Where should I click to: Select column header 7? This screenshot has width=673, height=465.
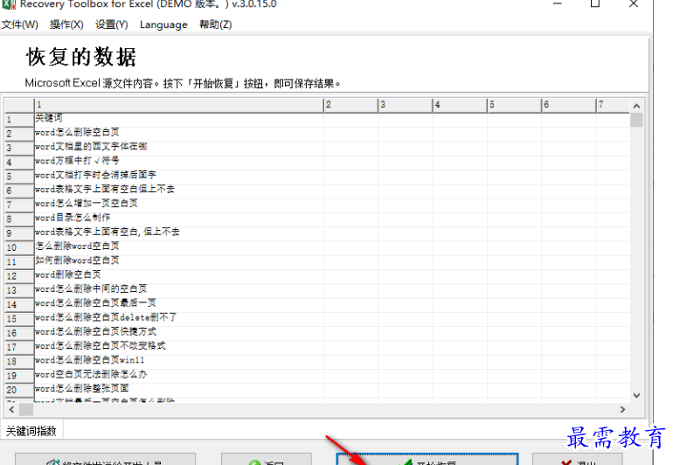pyautogui.click(x=613, y=105)
